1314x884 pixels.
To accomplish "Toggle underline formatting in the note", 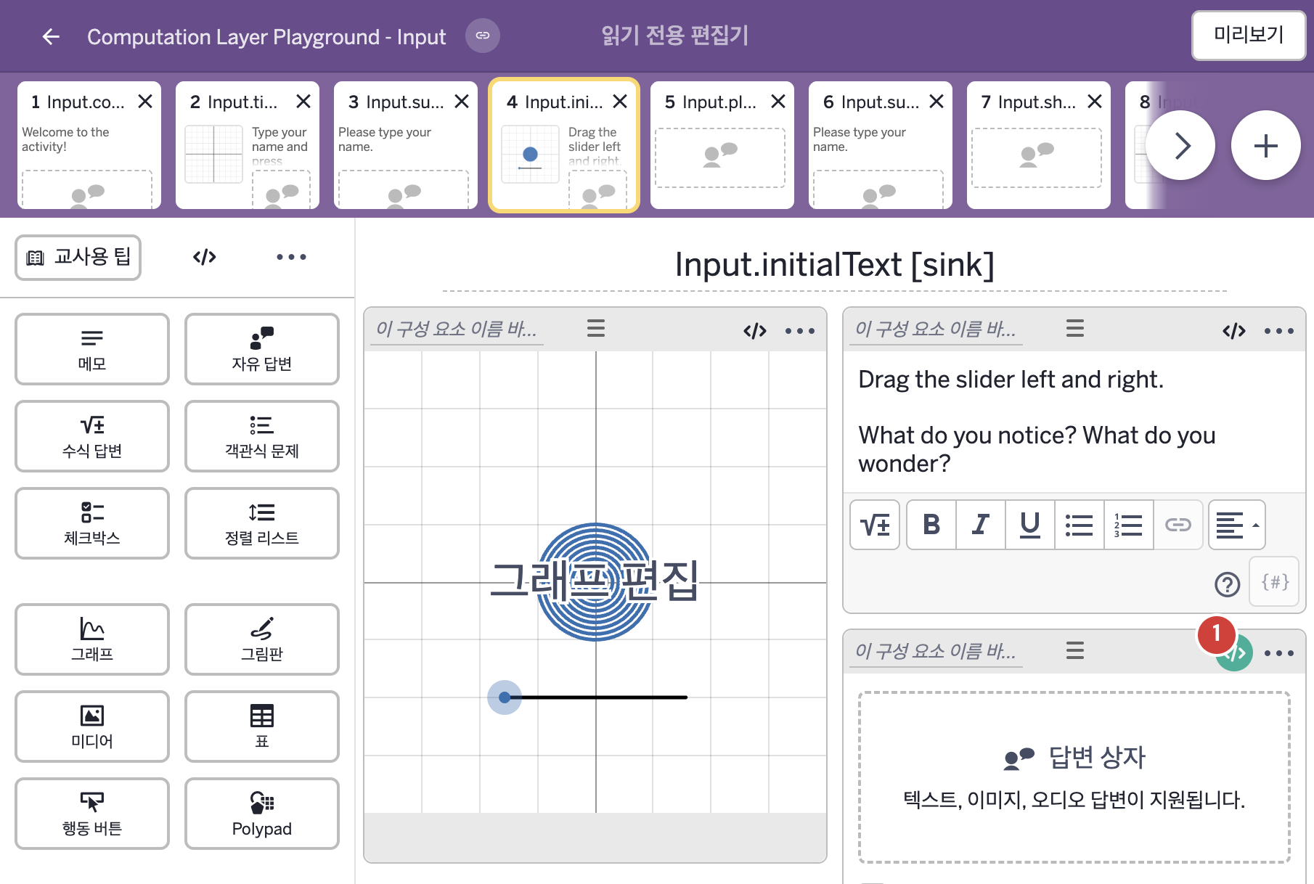I will click(x=1030, y=525).
